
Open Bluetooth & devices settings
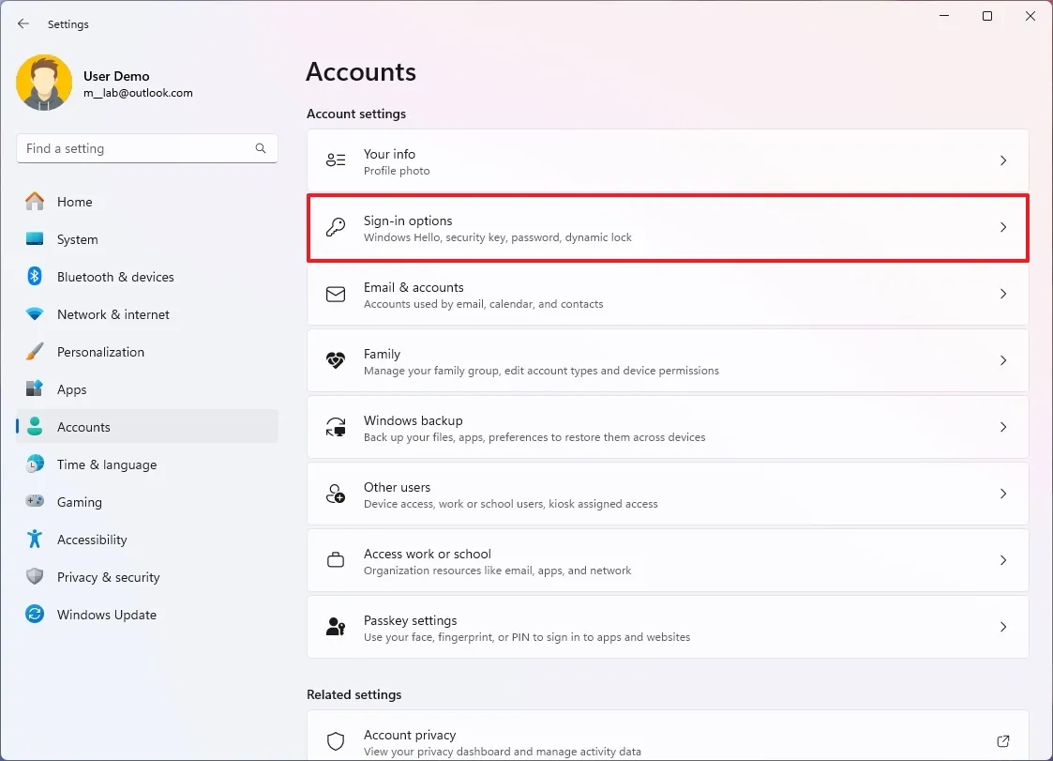tap(115, 277)
